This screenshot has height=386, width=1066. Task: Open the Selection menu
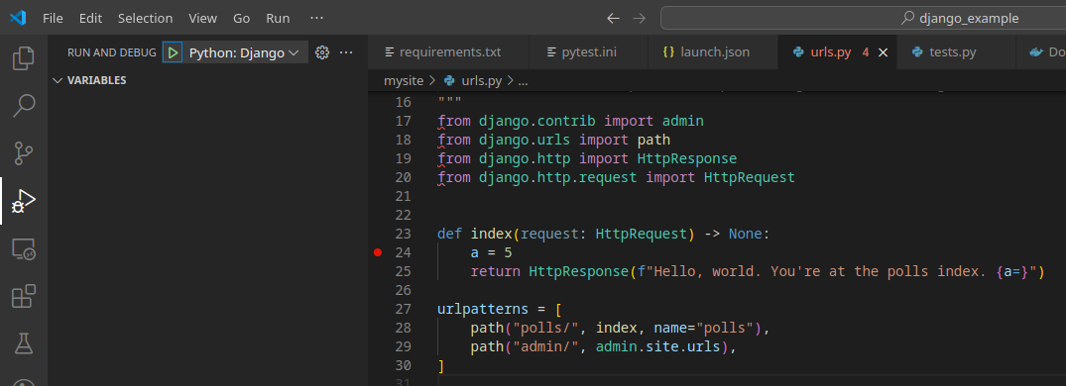(x=145, y=19)
